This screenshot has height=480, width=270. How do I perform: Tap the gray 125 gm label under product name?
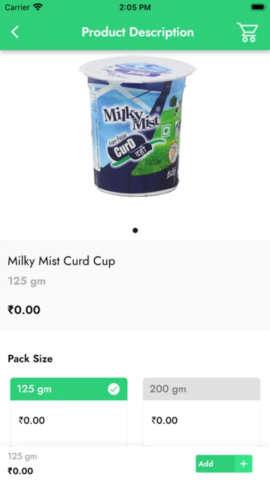(x=27, y=281)
